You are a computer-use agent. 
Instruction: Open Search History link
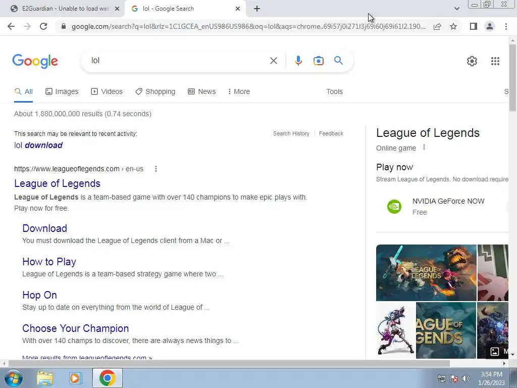[x=291, y=133]
